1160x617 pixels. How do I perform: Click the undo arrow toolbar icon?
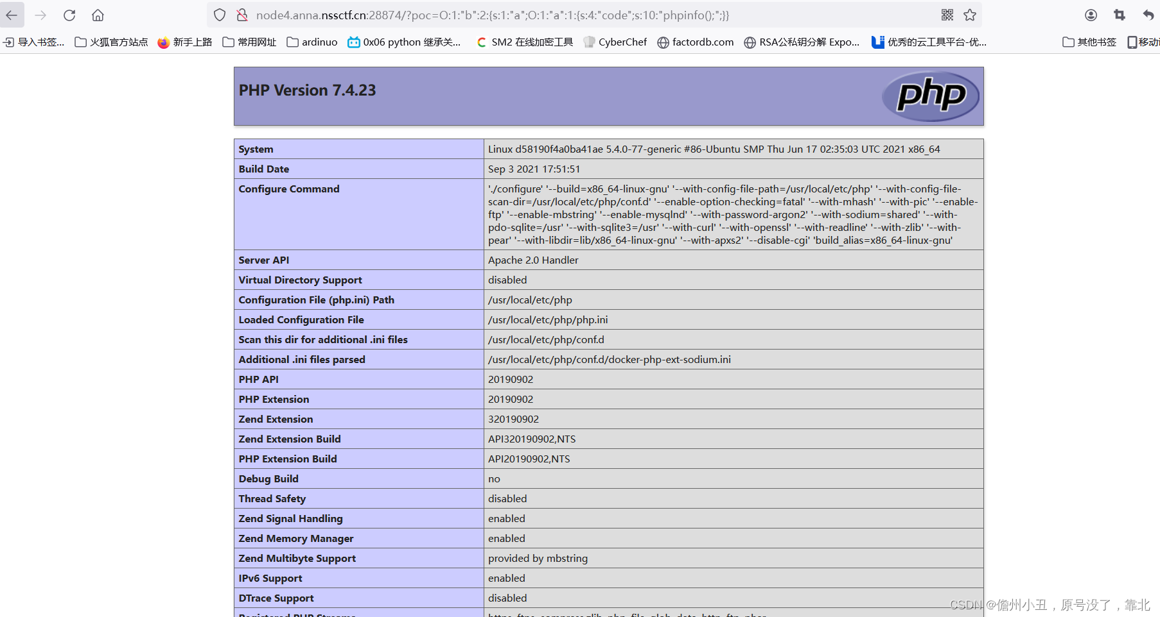1148,15
